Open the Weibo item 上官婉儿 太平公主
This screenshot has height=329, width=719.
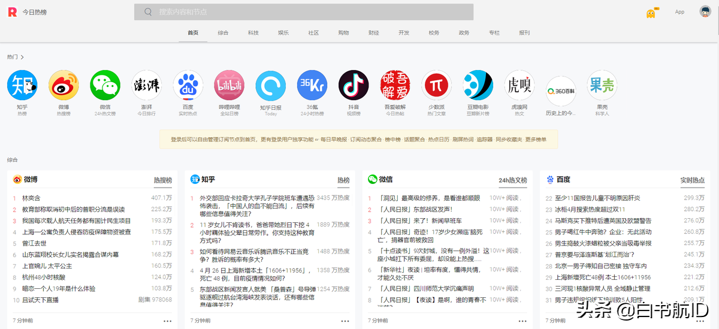[x=47, y=266]
